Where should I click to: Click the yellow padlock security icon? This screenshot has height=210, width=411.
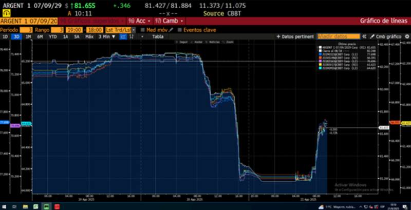tap(7, 13)
